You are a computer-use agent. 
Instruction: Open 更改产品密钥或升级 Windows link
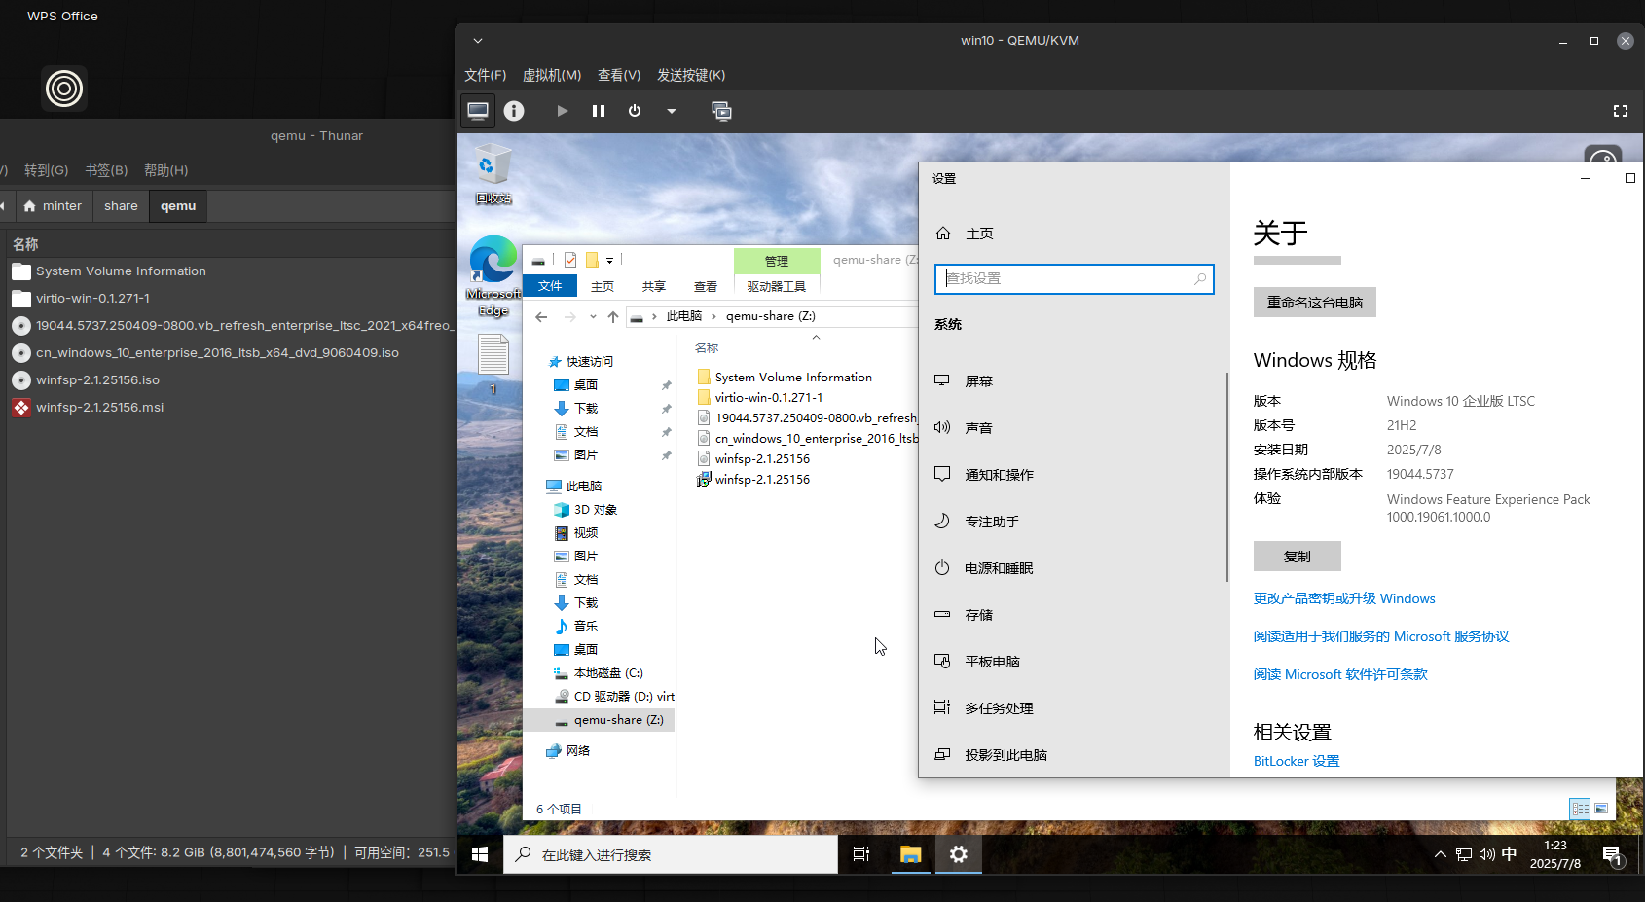click(x=1344, y=598)
